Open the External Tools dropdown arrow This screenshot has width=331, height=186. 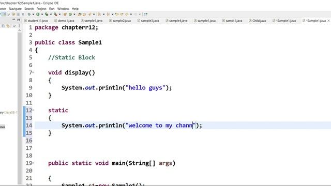[x=60, y=14]
